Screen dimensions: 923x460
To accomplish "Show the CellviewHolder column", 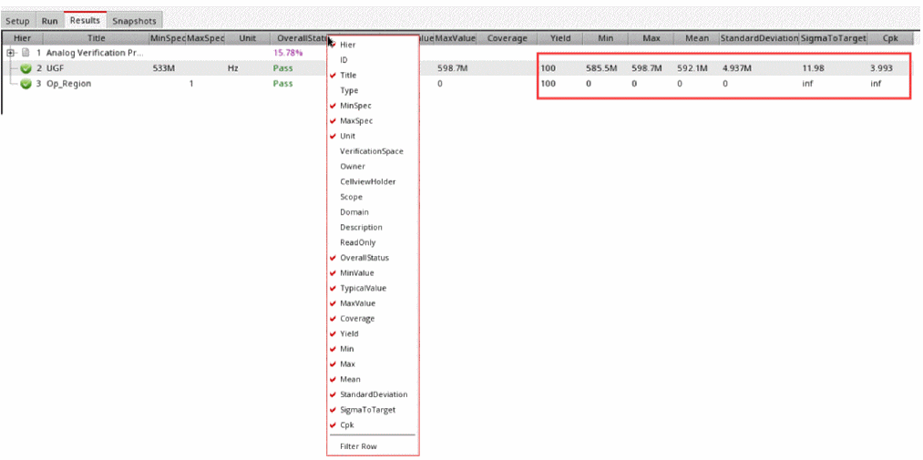I will point(373,182).
